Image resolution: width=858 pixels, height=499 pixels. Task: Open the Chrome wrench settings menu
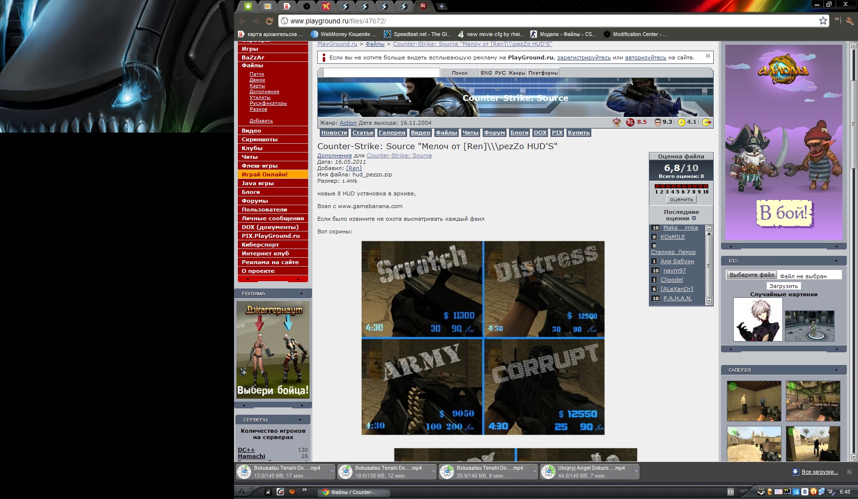coord(850,20)
